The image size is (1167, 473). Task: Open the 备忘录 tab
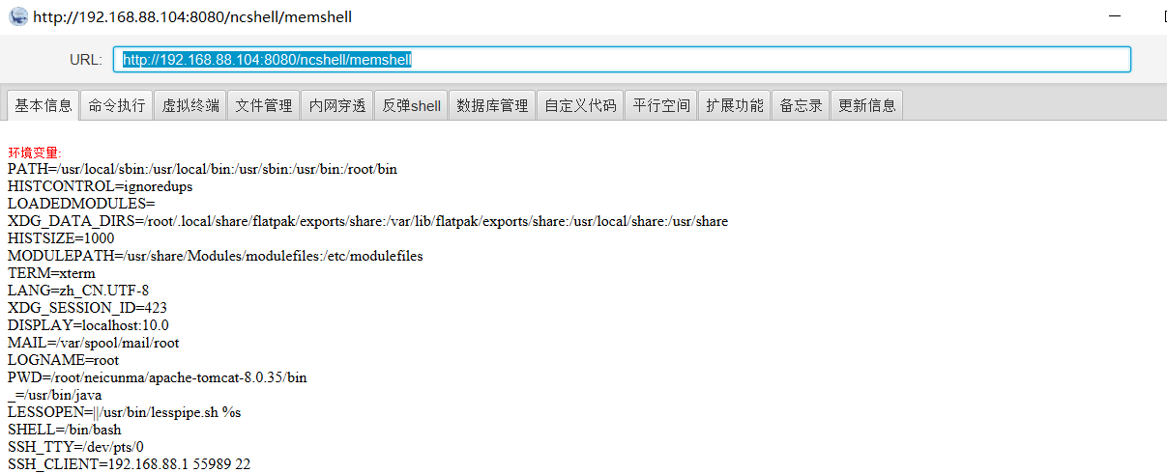click(801, 106)
